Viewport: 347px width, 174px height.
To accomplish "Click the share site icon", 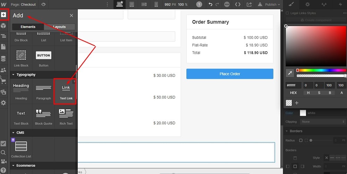I will tap(249, 5).
